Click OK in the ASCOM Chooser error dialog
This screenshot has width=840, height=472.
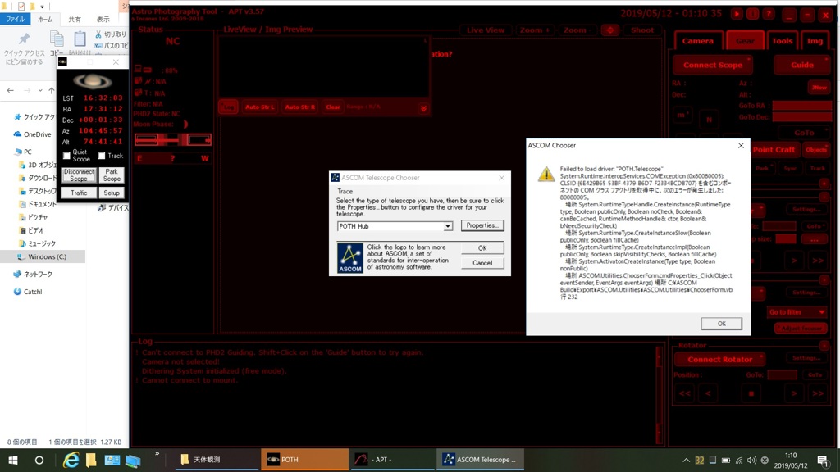722,323
